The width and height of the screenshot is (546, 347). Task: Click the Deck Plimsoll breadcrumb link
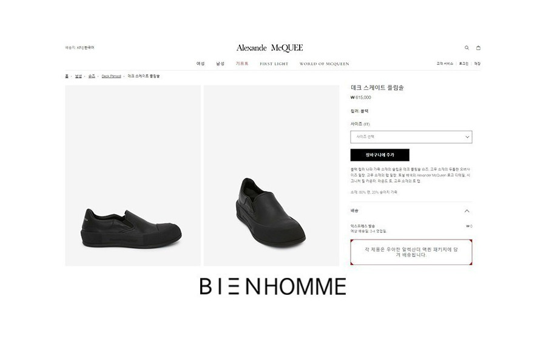point(112,76)
